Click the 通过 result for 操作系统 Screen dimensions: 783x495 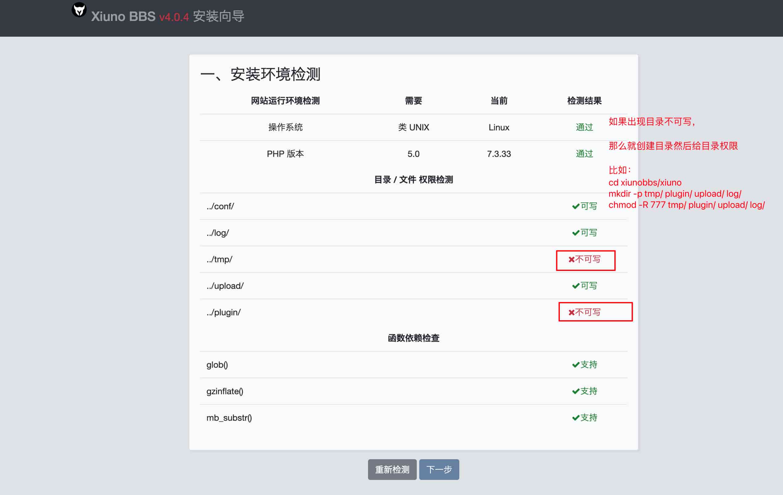[584, 127]
